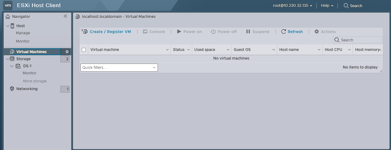
Task: Open the root@10.230.32.135 user menu
Action: point(293,6)
